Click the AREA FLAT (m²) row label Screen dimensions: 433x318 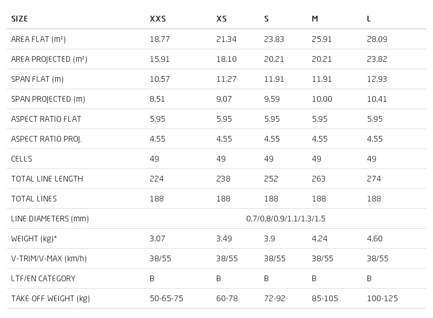click(x=38, y=39)
